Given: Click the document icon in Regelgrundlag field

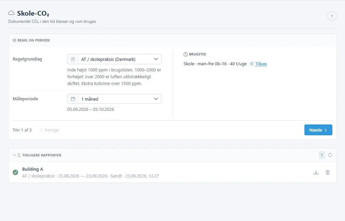Looking at the screenshot, I should (73, 59).
